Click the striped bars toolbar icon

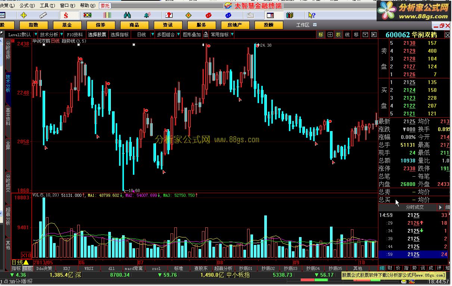point(108,15)
